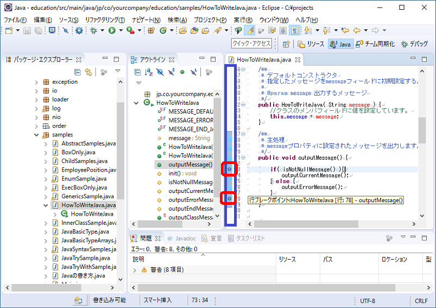Click the editor vertical scrollbar thumb

tap(422, 130)
